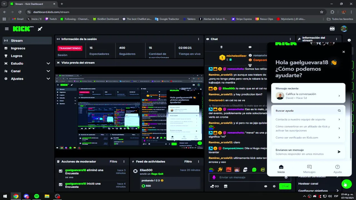The width and height of the screenshot is (356, 200).
Task: Focus the Enviar un mensaje chat input
Action: point(250,177)
